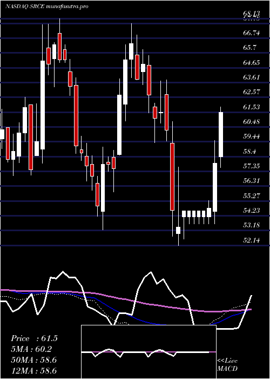Image resolution: width=270 pixels, height=379 pixels.
Task: Click the 66.74 price axis label
Action: pos(252,32)
